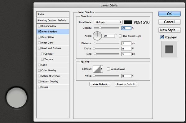The height and width of the screenshot is (123, 186).
Task: Select the Satin style row
Action: [53, 65]
